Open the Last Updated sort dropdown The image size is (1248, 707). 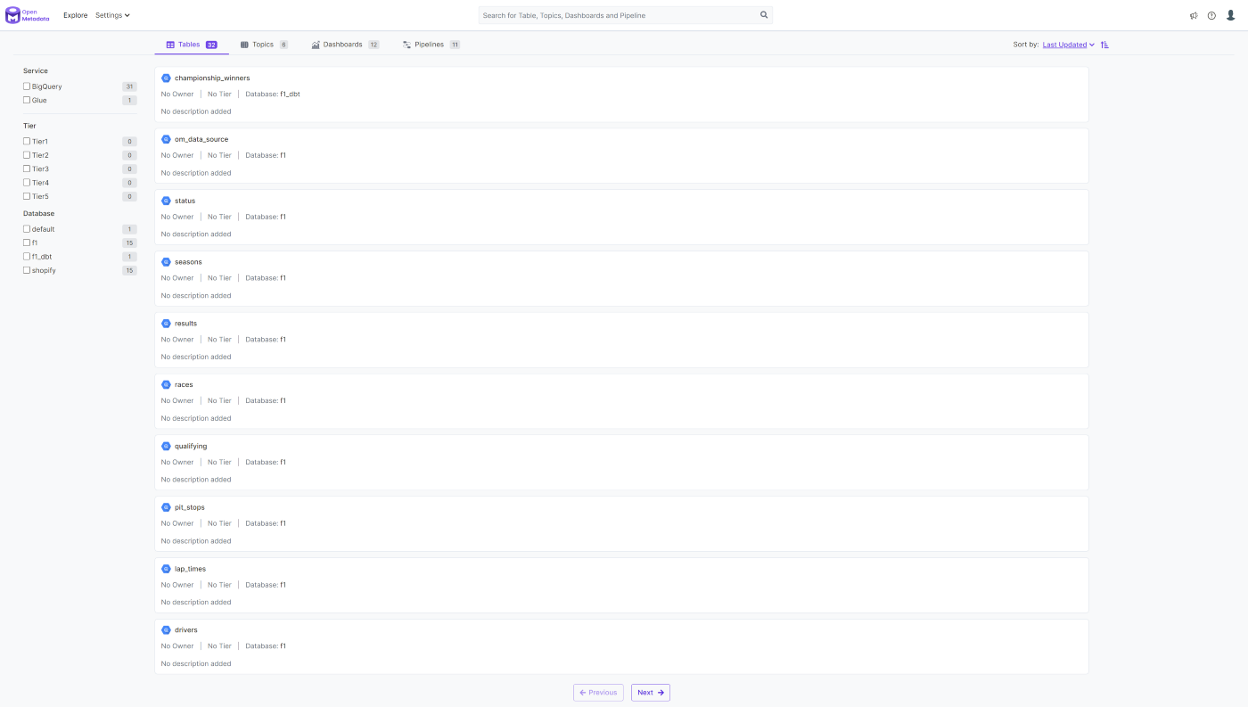1069,45
